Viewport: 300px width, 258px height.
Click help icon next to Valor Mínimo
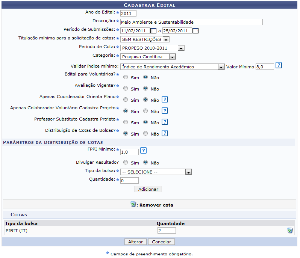(279, 66)
